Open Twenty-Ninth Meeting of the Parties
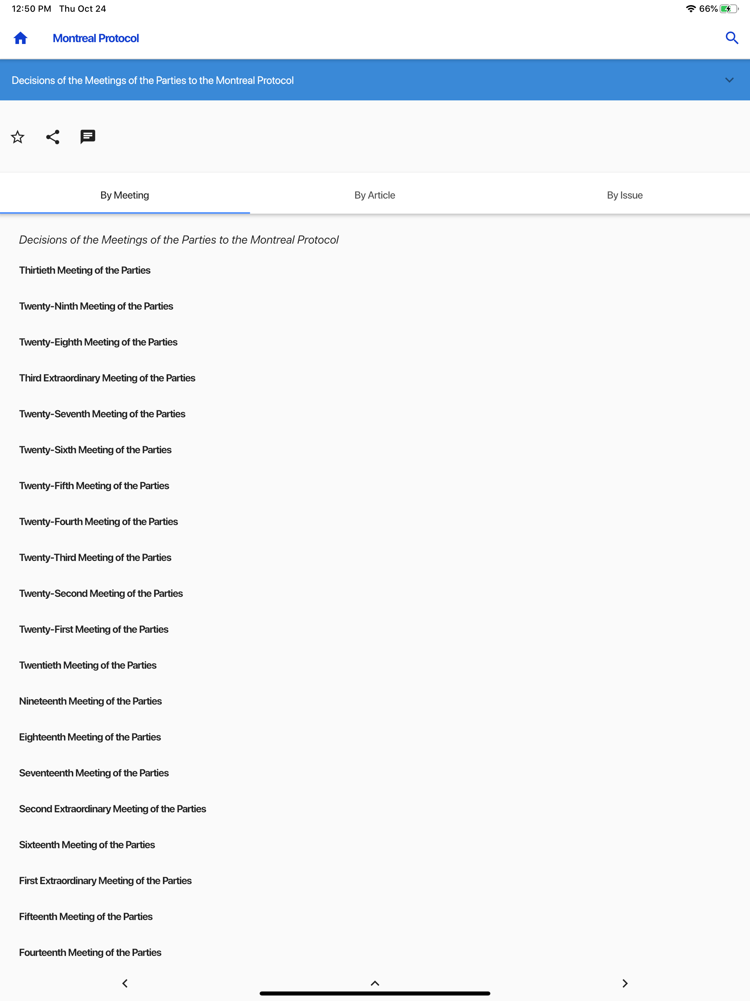 (x=96, y=306)
